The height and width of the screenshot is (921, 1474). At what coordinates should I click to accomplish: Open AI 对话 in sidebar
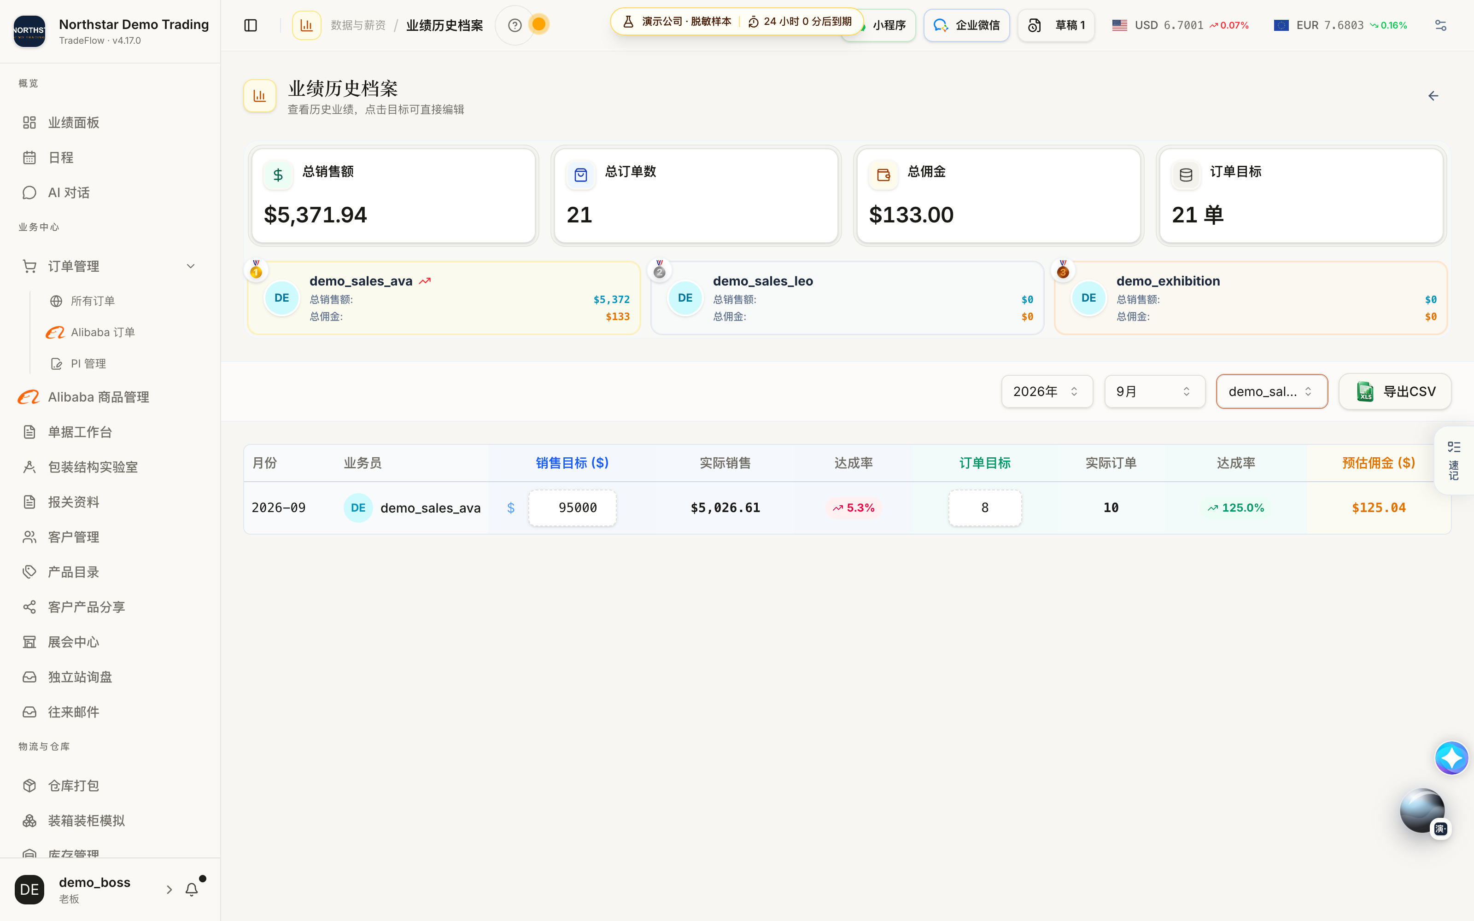click(110, 192)
